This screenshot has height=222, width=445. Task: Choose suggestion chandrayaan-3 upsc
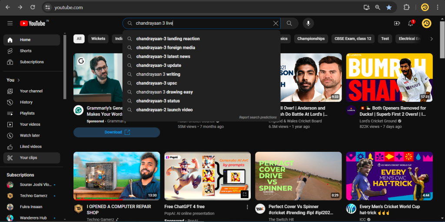tap(202, 83)
